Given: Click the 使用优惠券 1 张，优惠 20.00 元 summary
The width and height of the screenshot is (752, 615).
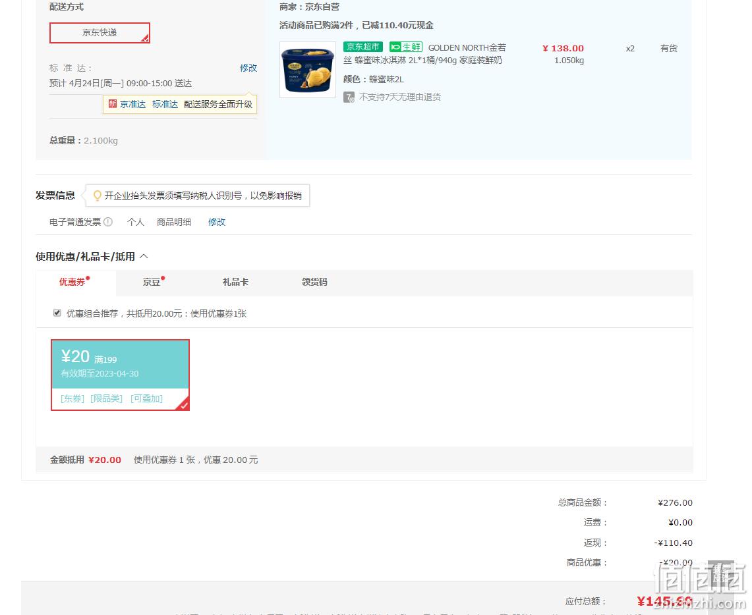Looking at the screenshot, I should [x=196, y=460].
